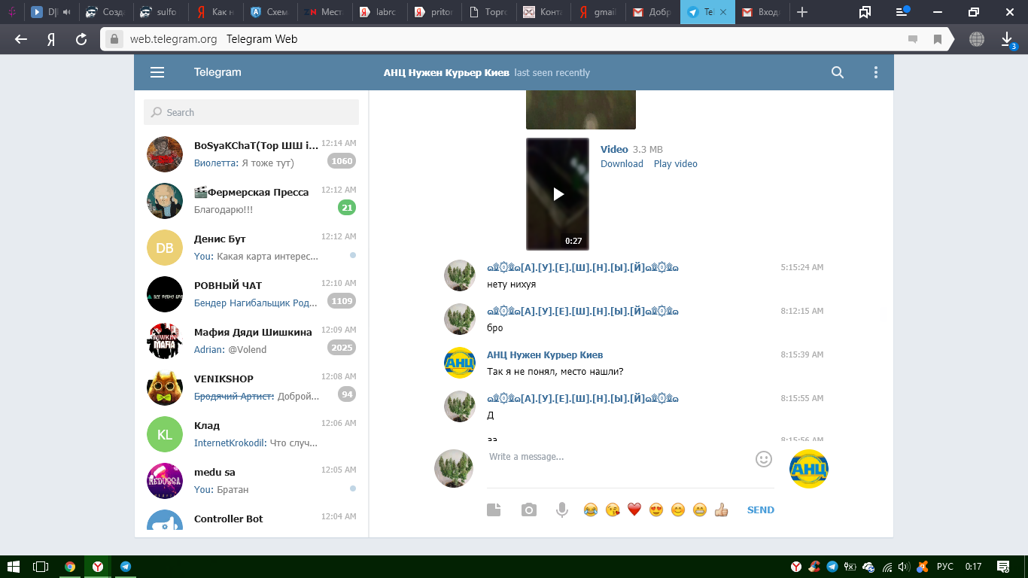Close the active Telegram browser tab
Screen dimensions: 1028x578
tap(724, 12)
